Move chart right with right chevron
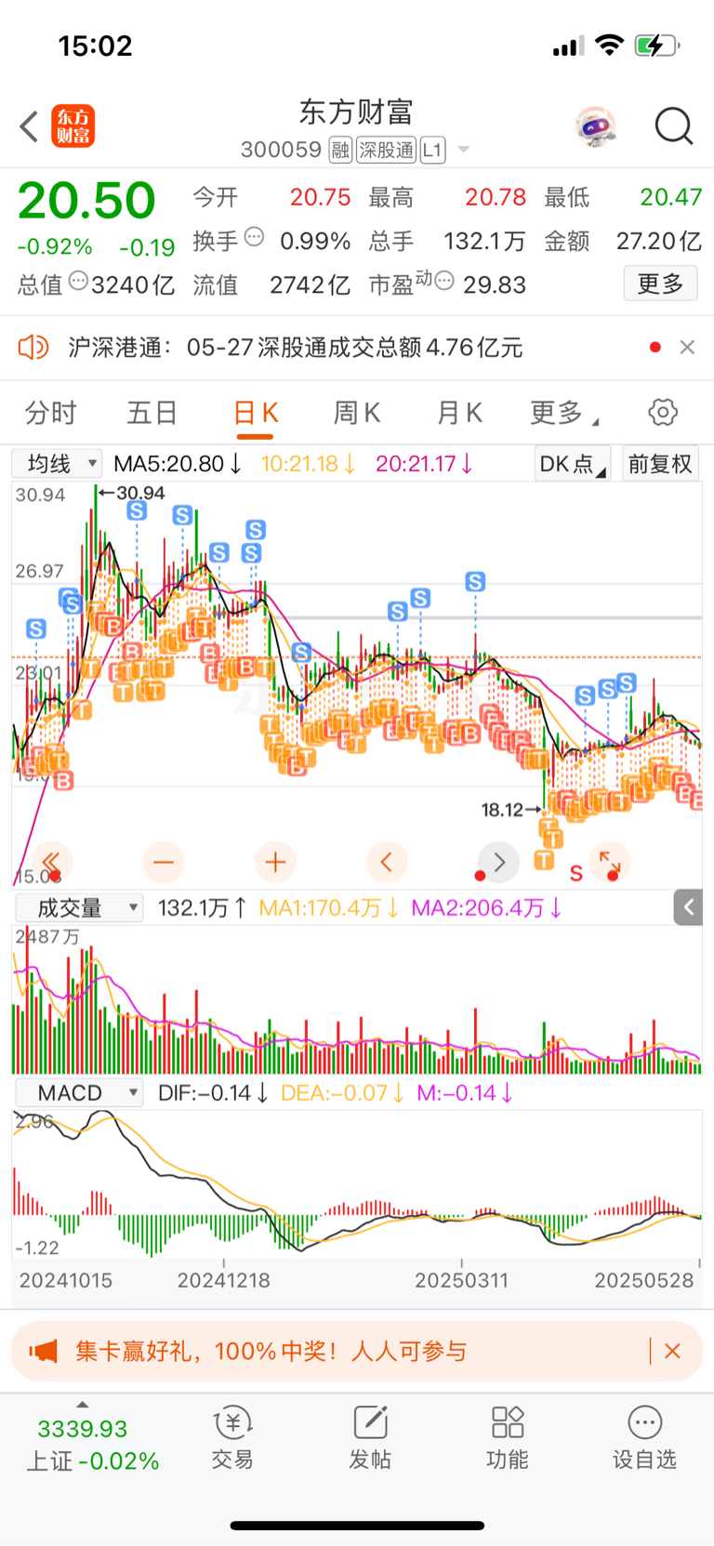Image resolution: width=714 pixels, height=1546 pixels. tap(498, 863)
